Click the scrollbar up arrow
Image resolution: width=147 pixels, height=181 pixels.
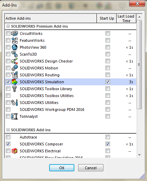(x=139, y=17)
